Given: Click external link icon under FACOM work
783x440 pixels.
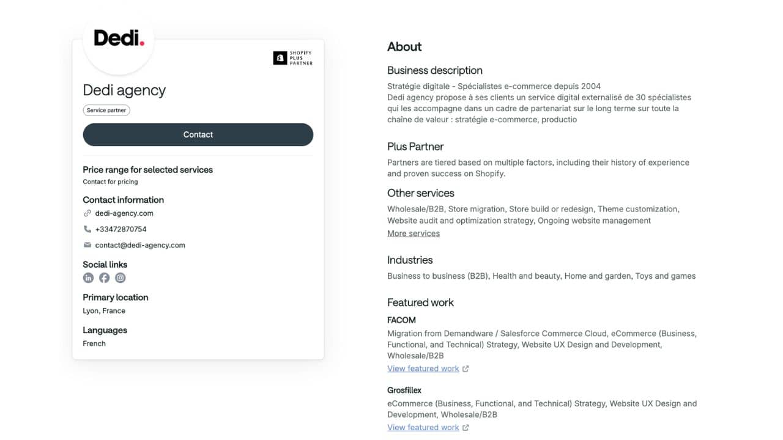Looking at the screenshot, I should coord(466,369).
